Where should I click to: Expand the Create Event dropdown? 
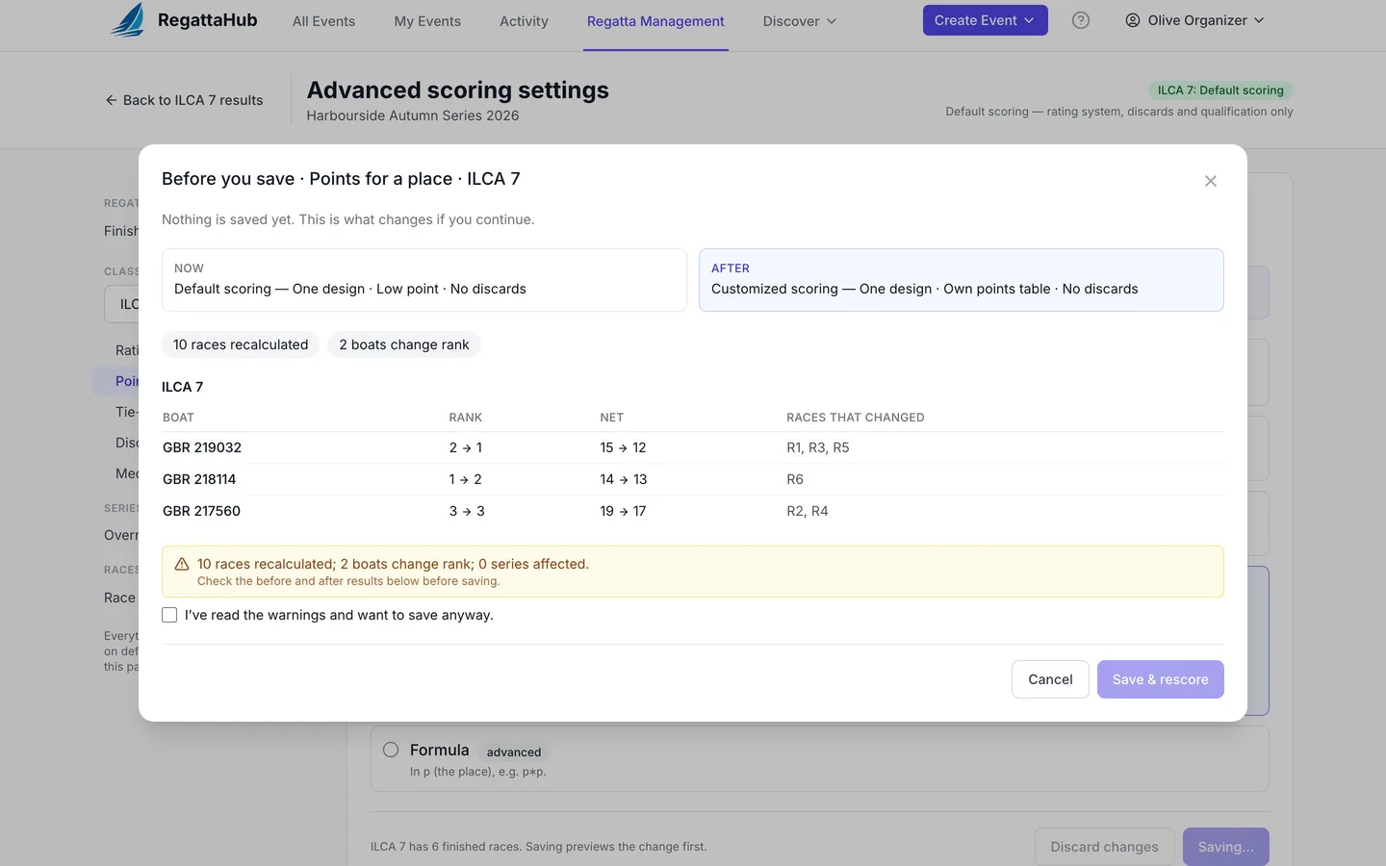point(985,20)
